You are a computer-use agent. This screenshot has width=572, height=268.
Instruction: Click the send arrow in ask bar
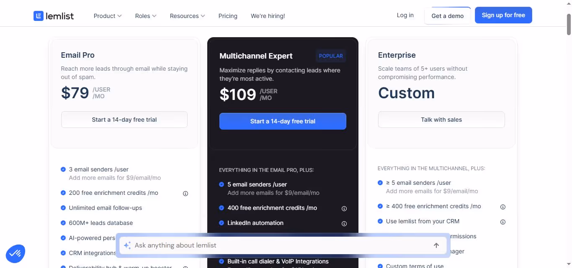[x=436, y=245]
